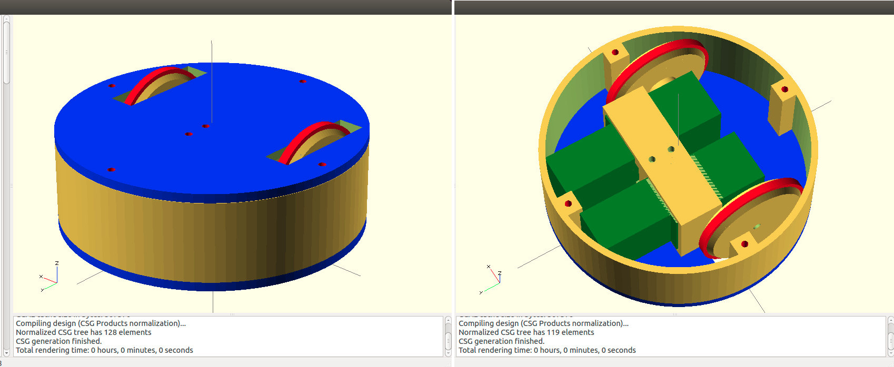Click scroll-up arrow of left console
894x367 pixels.
pos(448,321)
